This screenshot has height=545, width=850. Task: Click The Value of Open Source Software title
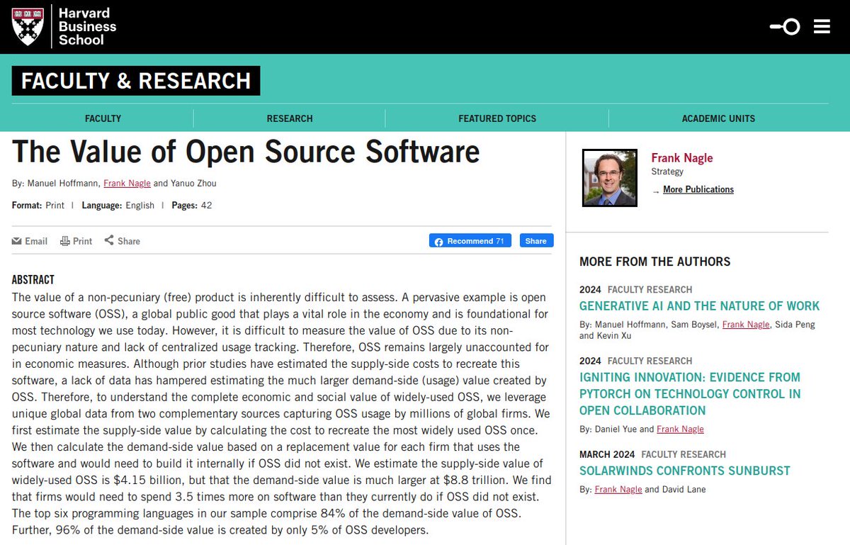[246, 152]
